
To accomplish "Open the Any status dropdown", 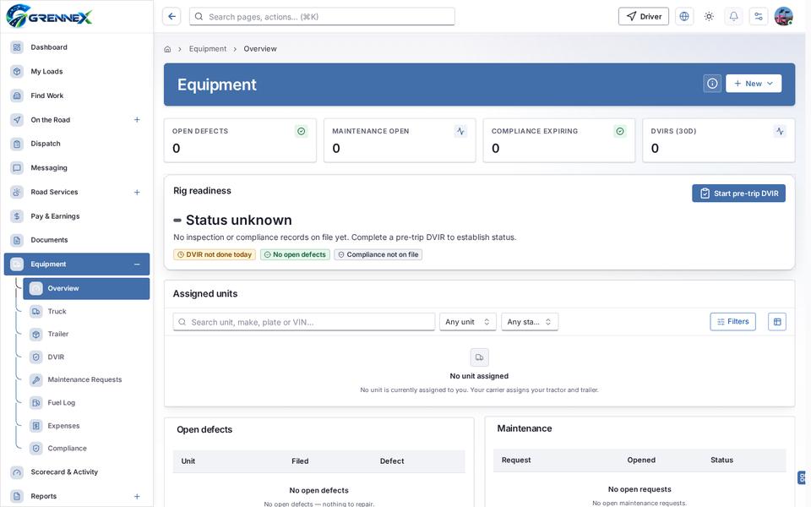I will point(529,322).
